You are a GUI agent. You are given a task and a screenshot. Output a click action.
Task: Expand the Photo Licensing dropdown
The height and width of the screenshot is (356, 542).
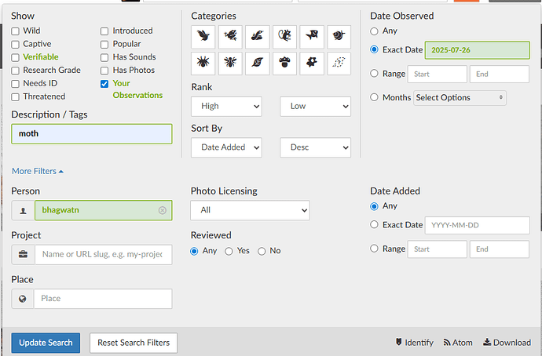[250, 210]
